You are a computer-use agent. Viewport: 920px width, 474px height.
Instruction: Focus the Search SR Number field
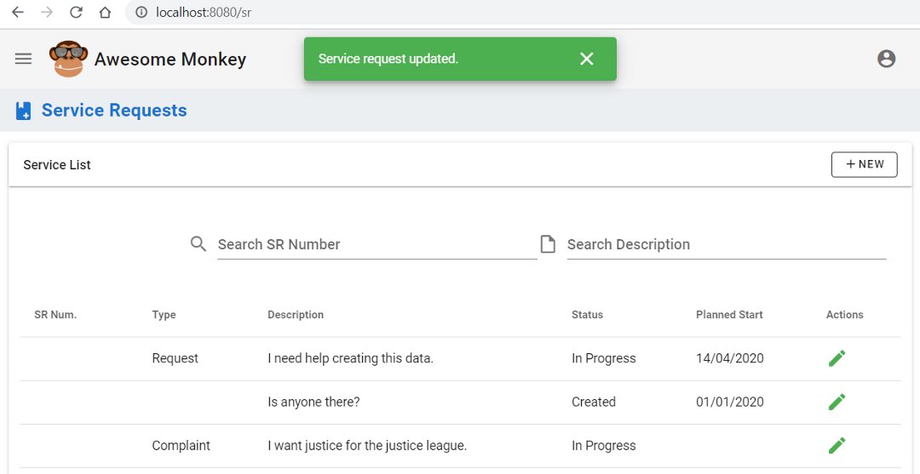(377, 244)
